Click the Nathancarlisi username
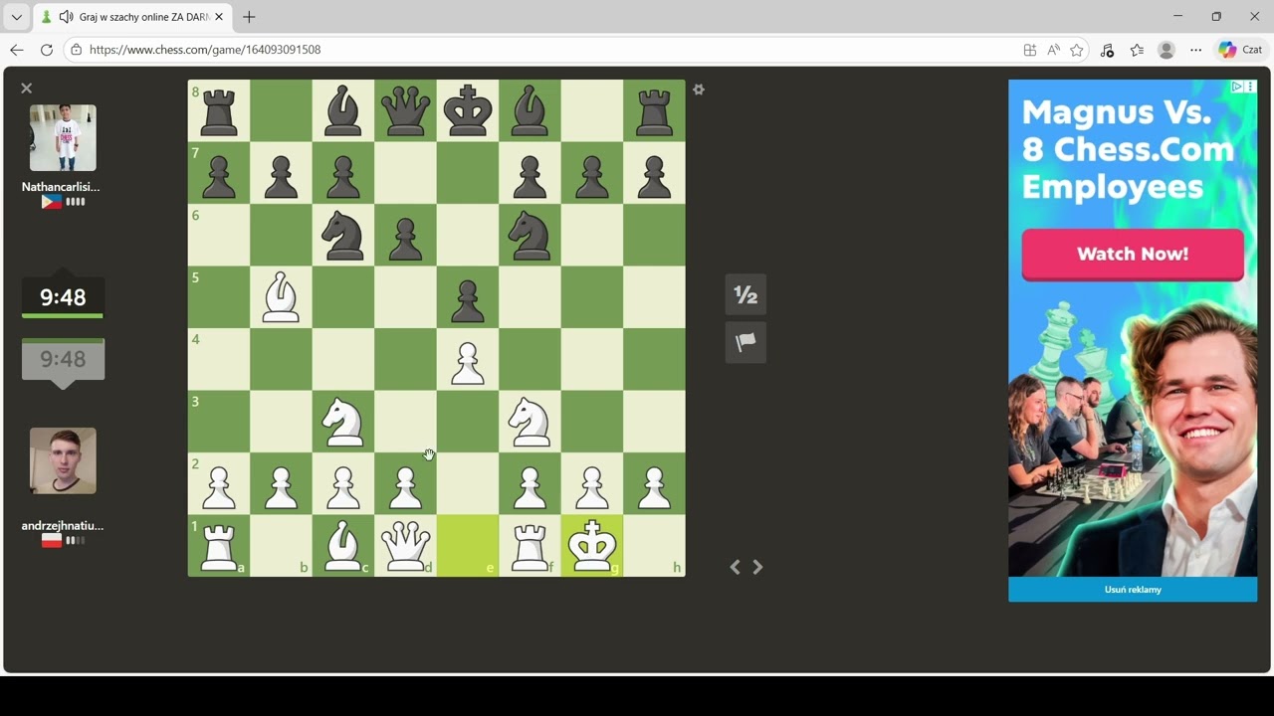 tap(61, 186)
